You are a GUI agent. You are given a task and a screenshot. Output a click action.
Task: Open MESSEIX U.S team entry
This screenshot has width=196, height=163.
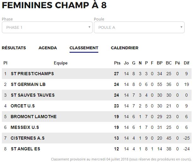25,127
